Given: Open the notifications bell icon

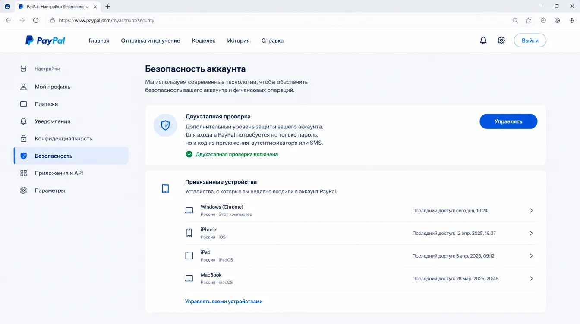Looking at the screenshot, I should point(483,40).
